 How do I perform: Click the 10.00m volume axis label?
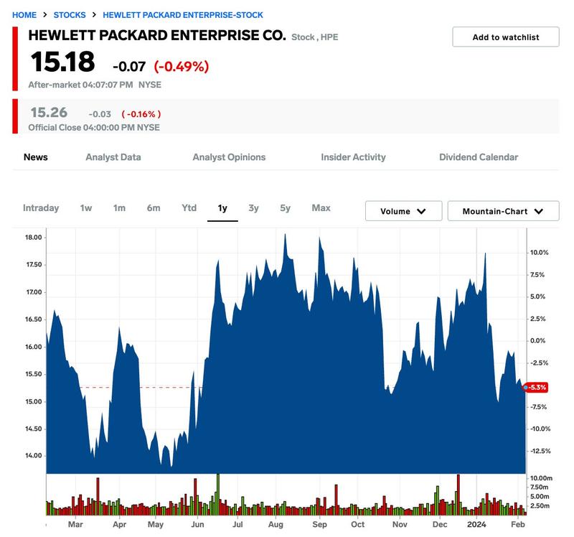click(x=541, y=478)
